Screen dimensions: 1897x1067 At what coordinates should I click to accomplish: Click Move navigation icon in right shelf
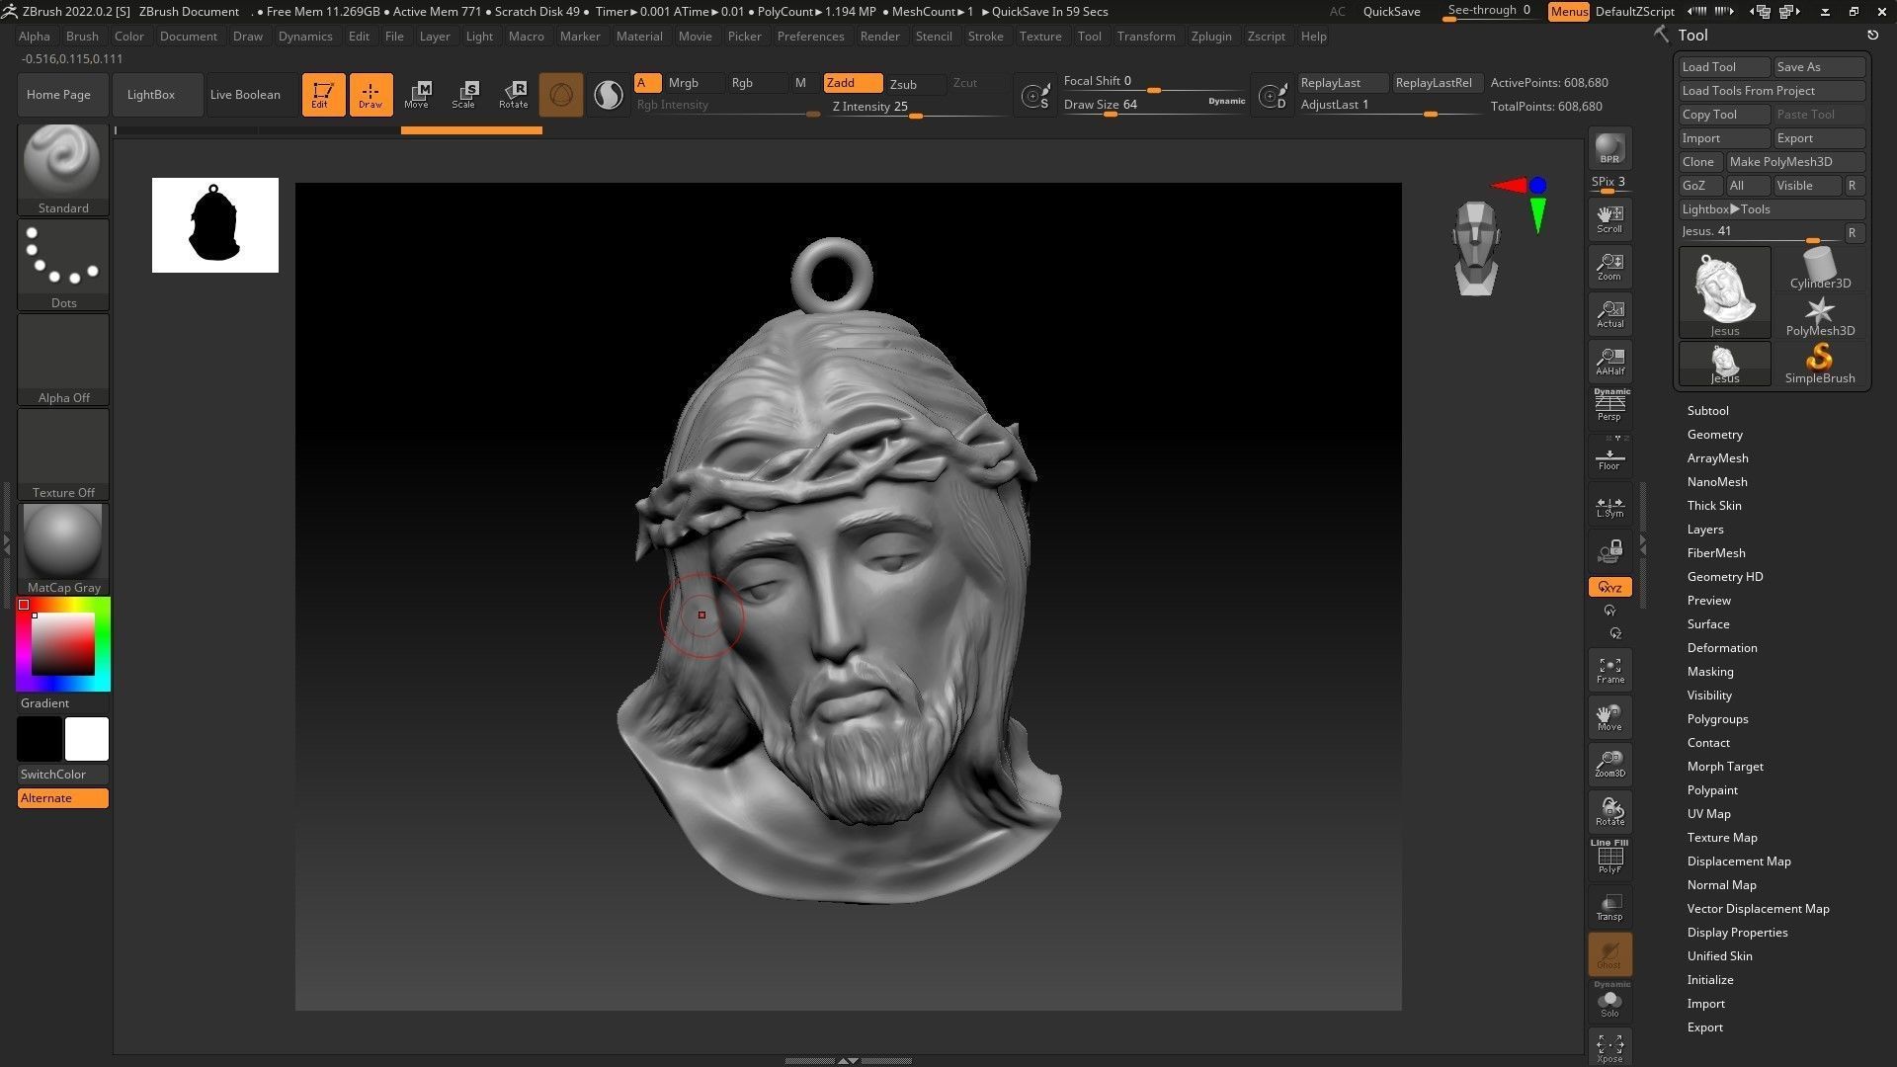pos(1609,716)
